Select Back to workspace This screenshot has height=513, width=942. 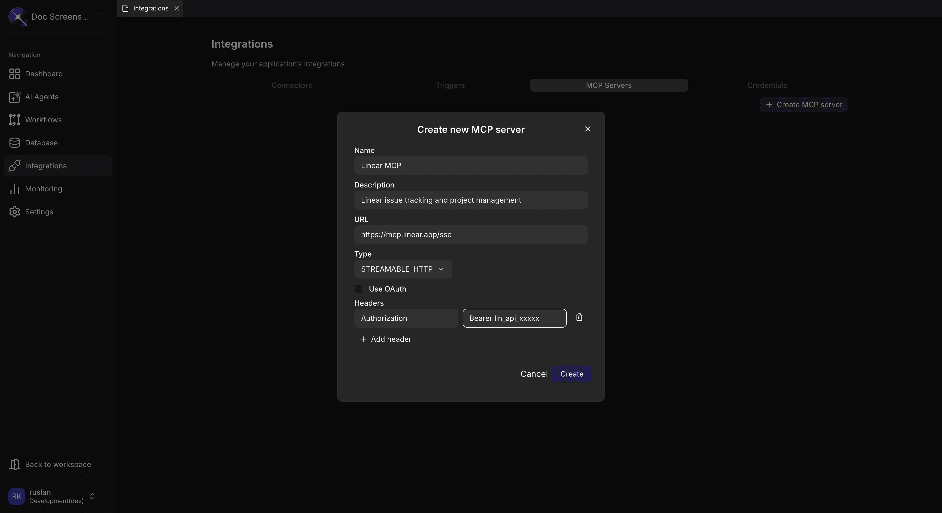pos(58,464)
